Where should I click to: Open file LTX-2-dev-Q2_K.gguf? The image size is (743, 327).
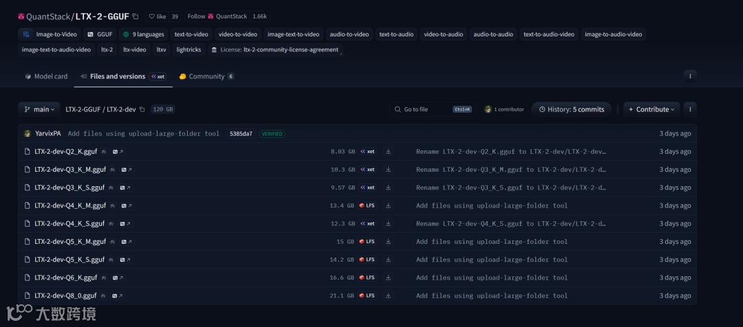pos(66,151)
